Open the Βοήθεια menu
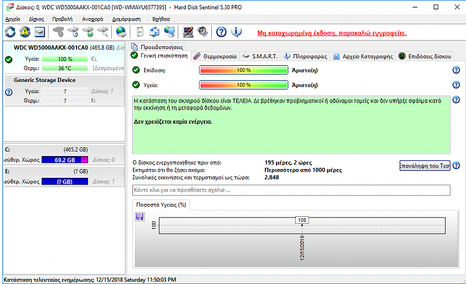Screen dimensions: 466x284 click(161, 19)
